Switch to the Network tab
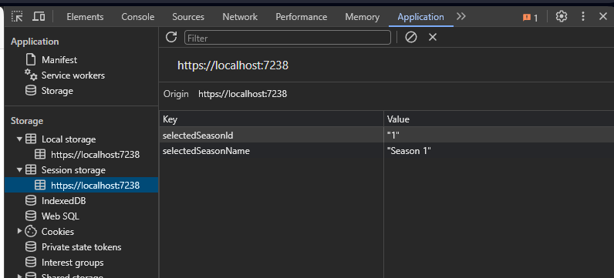614x278 pixels. coord(240,17)
